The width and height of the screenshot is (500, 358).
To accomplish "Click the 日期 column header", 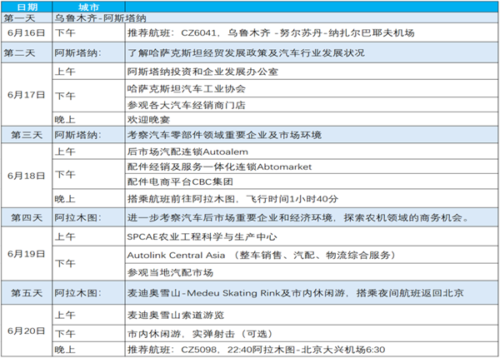I will pyautogui.click(x=26, y=6).
